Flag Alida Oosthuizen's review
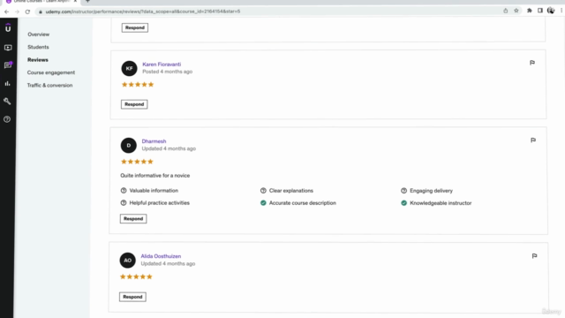Screen dimensions: 565x318 534,256
